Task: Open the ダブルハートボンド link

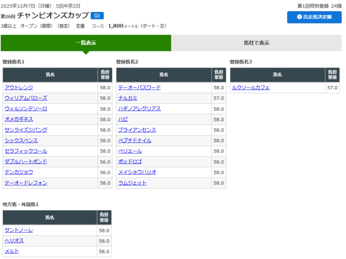Action: 26,162
